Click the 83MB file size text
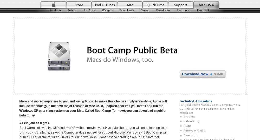The height and width of the screenshot is (140, 260). tap(218, 74)
